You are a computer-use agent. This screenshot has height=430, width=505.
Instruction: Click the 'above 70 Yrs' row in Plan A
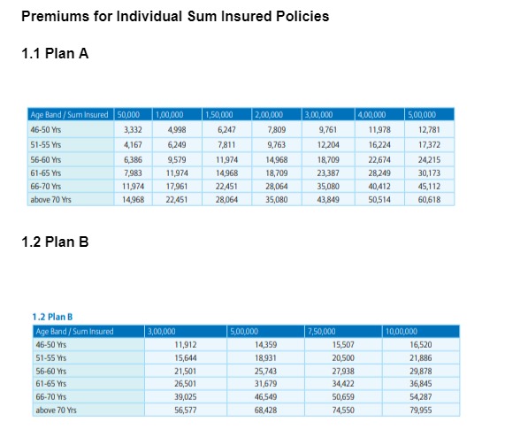click(241, 200)
